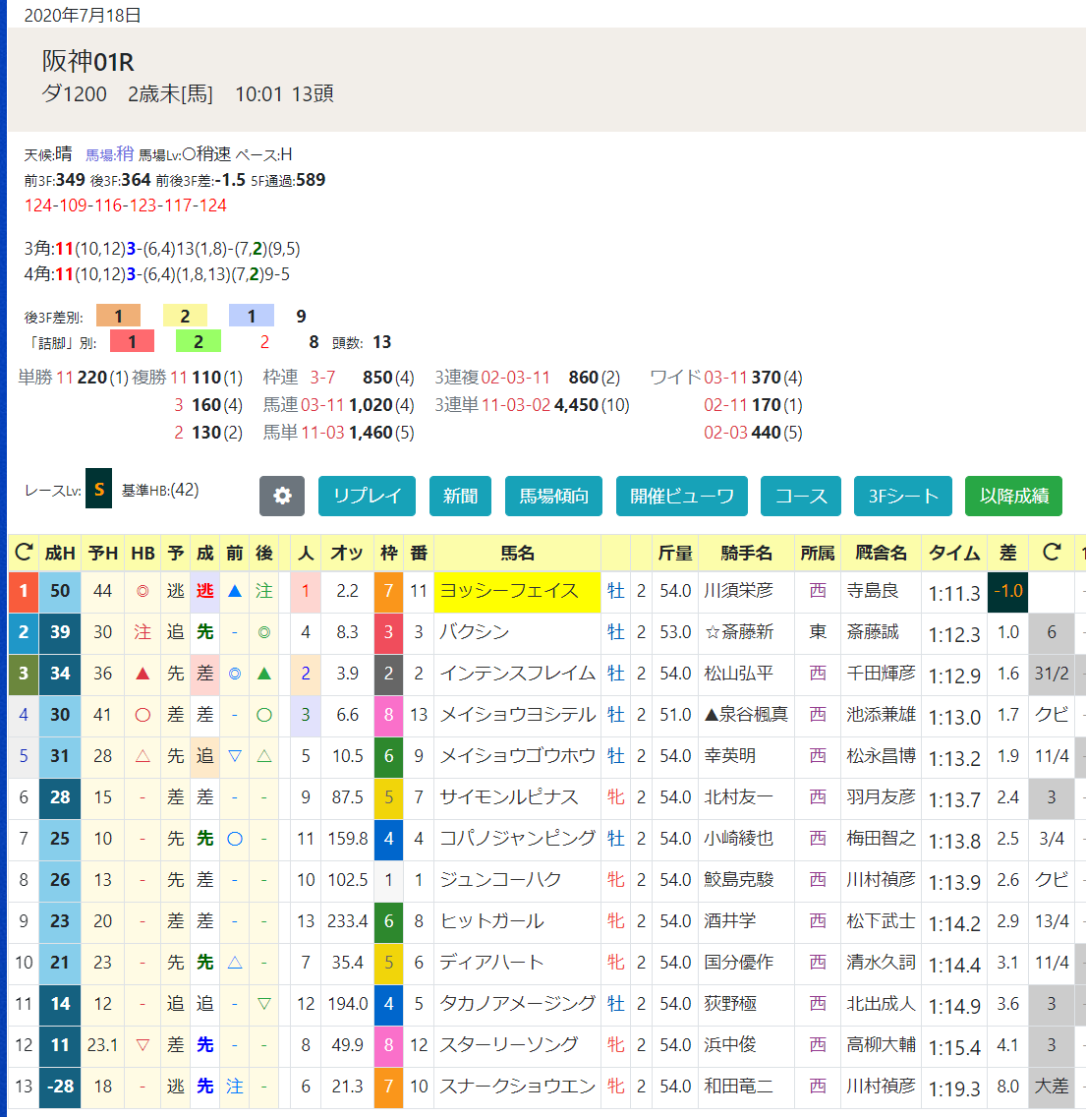Click the time 1:11.3 cell
The height and width of the screenshot is (1117, 1086).
pyautogui.click(x=954, y=593)
